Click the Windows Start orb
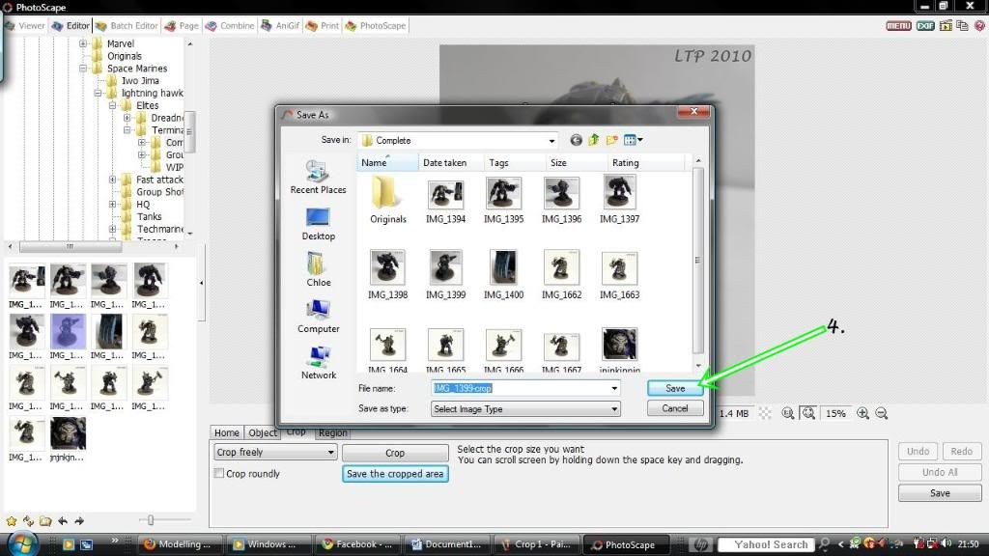The width and height of the screenshot is (989, 556). point(23,543)
